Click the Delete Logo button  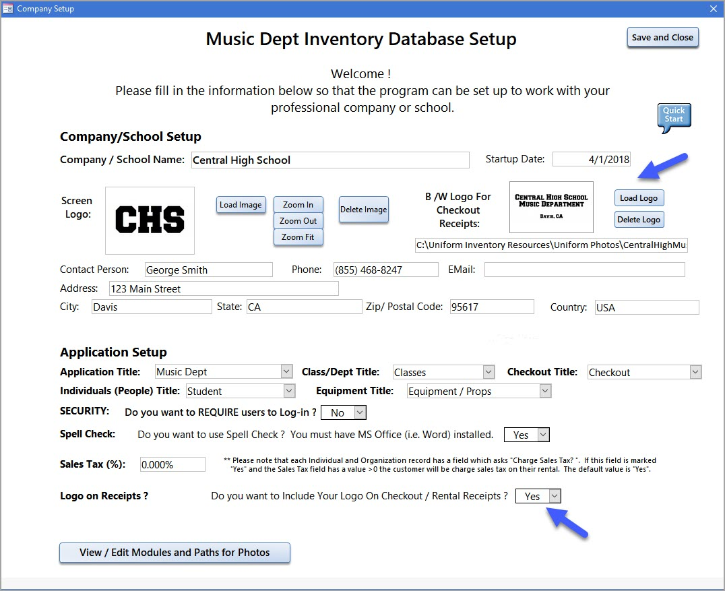638,220
